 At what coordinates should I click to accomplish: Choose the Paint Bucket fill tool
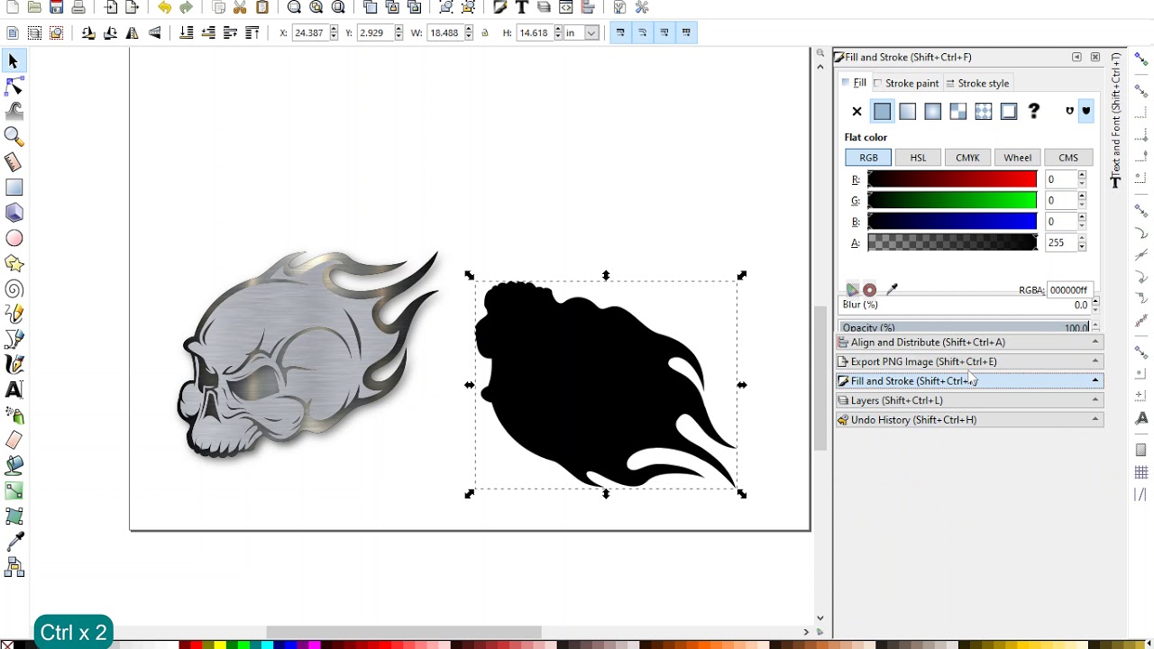tap(14, 466)
